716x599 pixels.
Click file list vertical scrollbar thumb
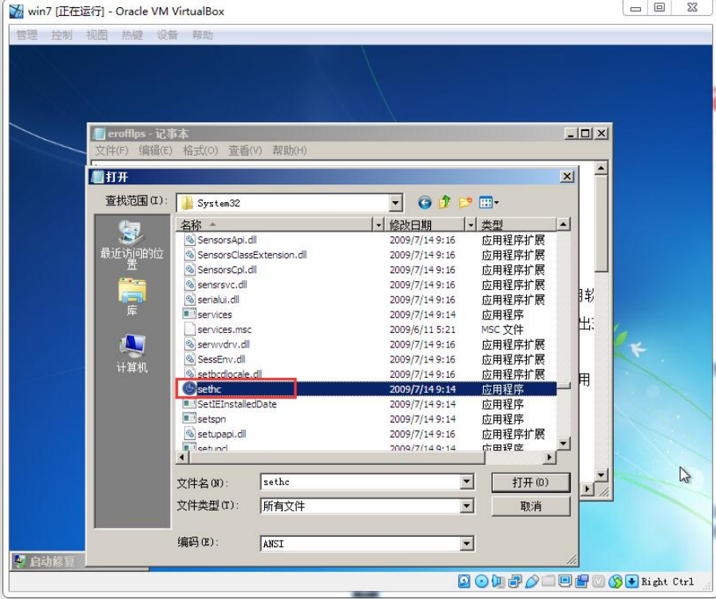click(564, 387)
